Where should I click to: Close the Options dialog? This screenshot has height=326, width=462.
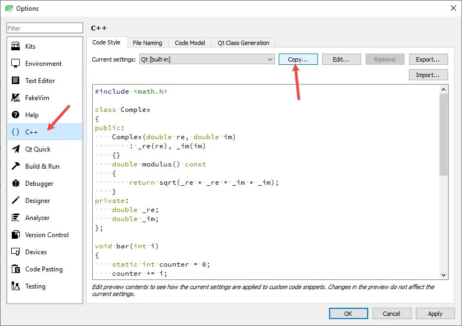point(453,8)
